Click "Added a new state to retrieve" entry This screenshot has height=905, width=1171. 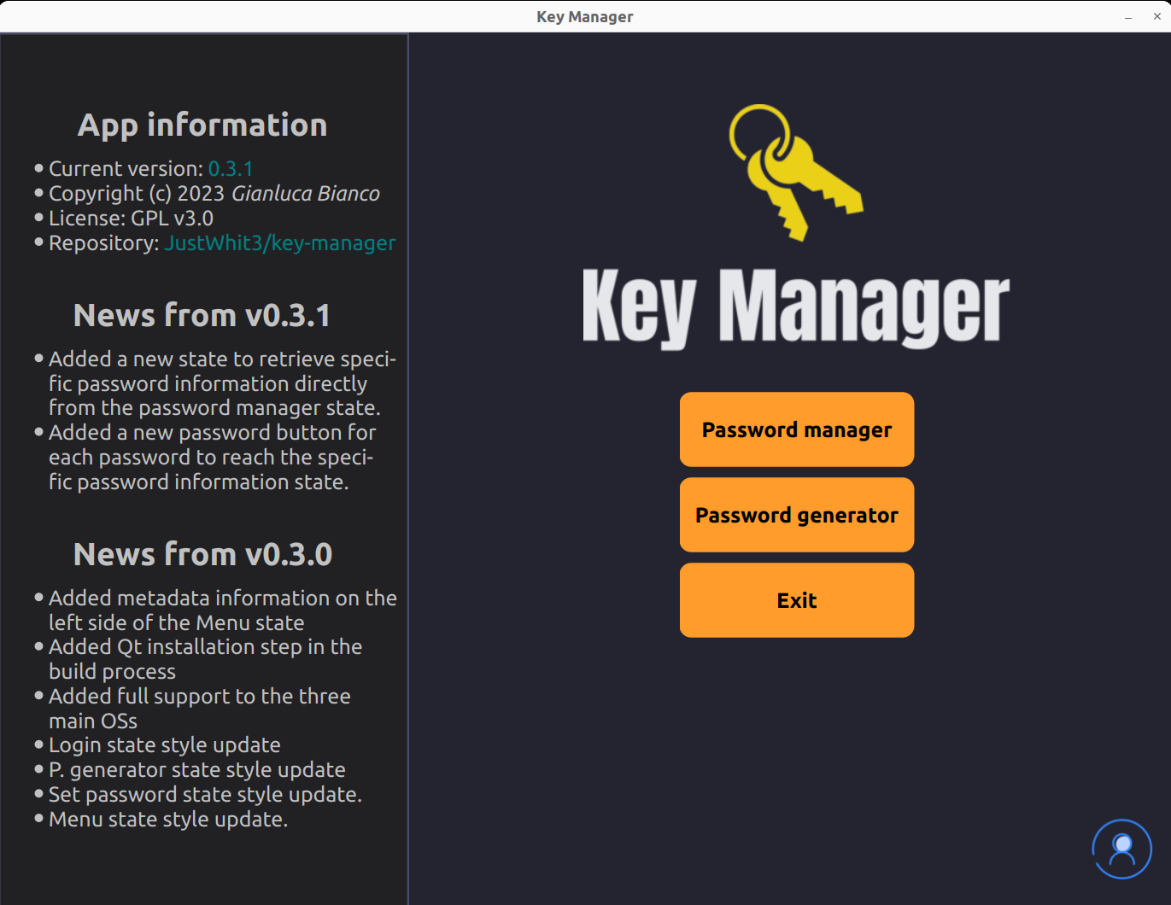pos(222,383)
